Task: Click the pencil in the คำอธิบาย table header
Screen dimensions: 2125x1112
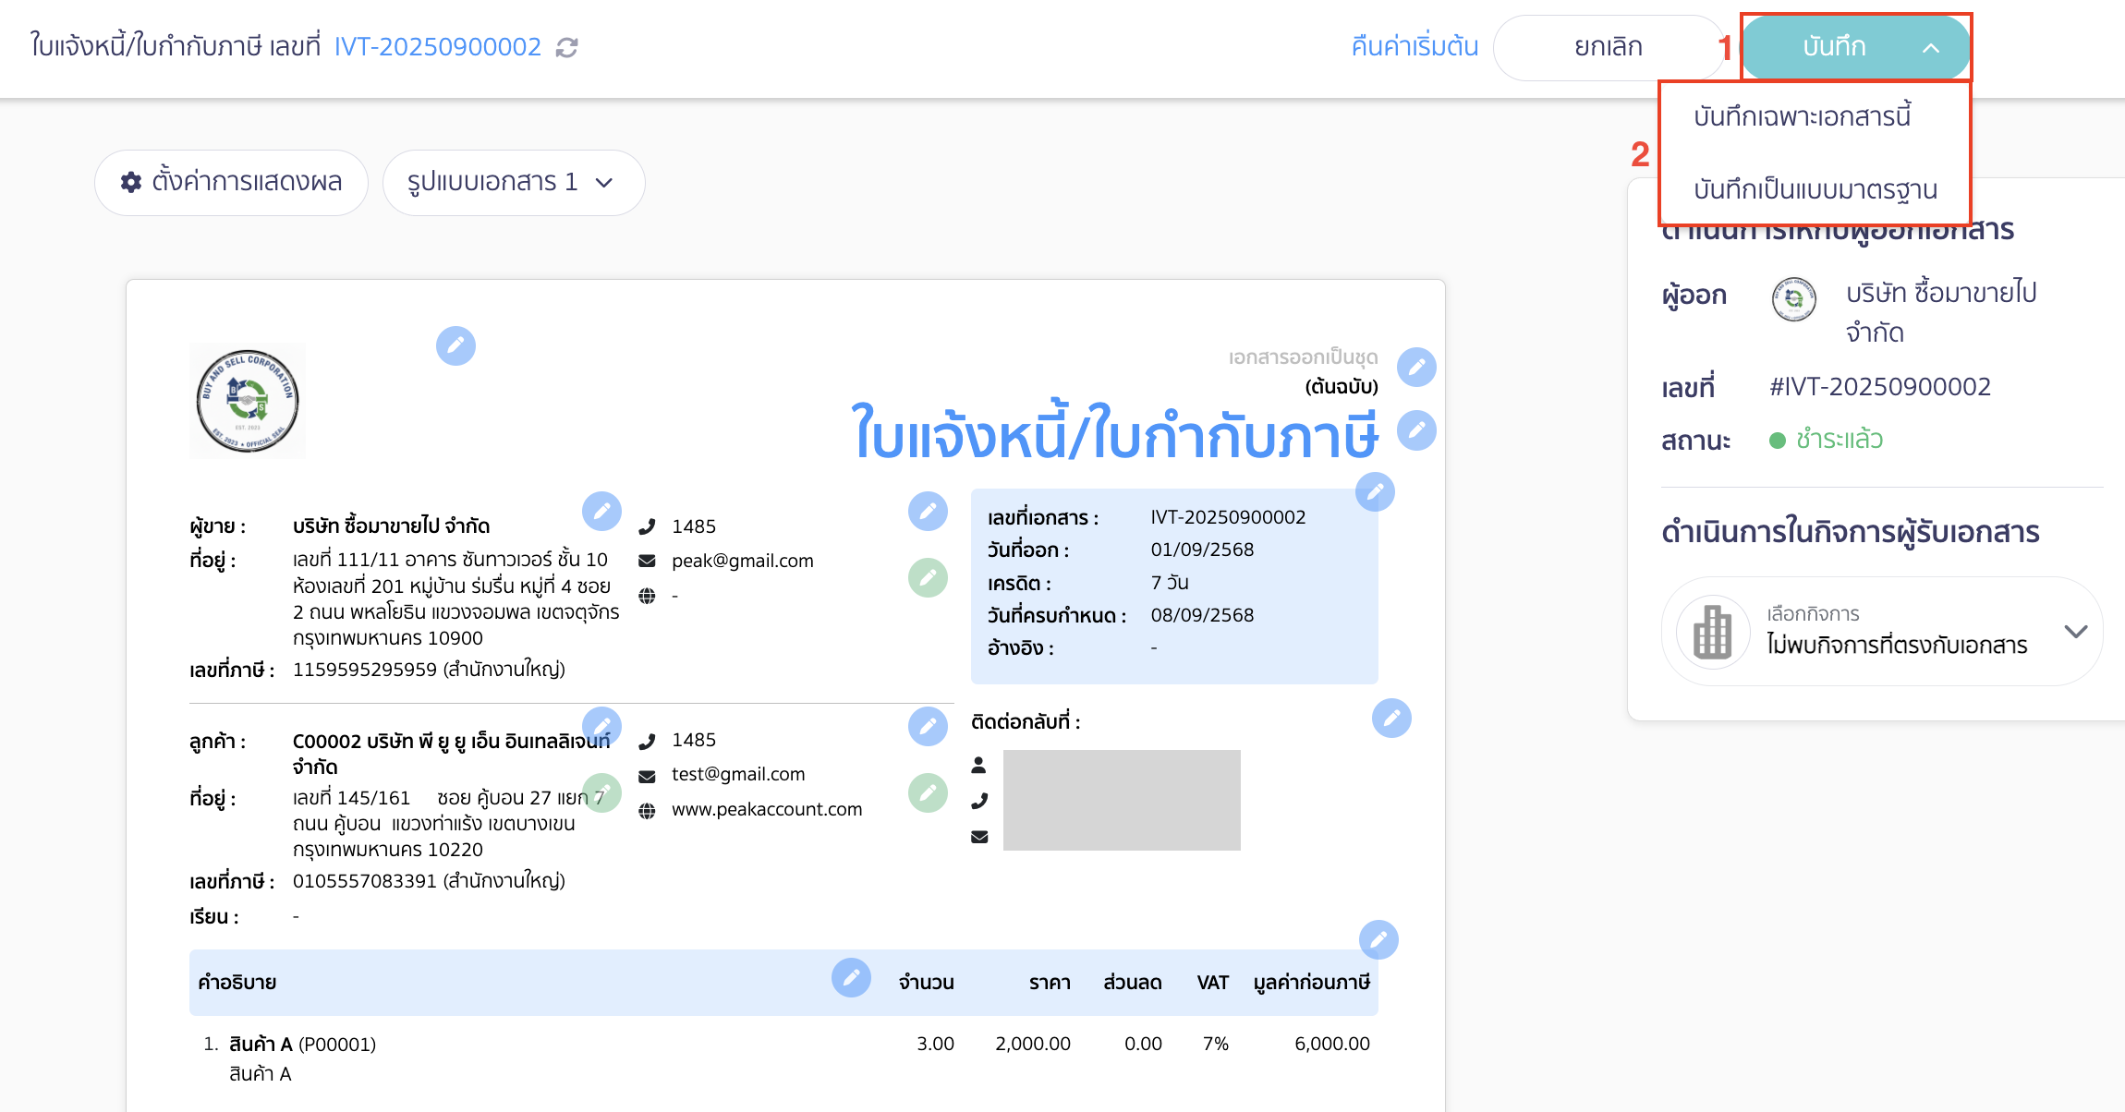Action: (x=851, y=978)
